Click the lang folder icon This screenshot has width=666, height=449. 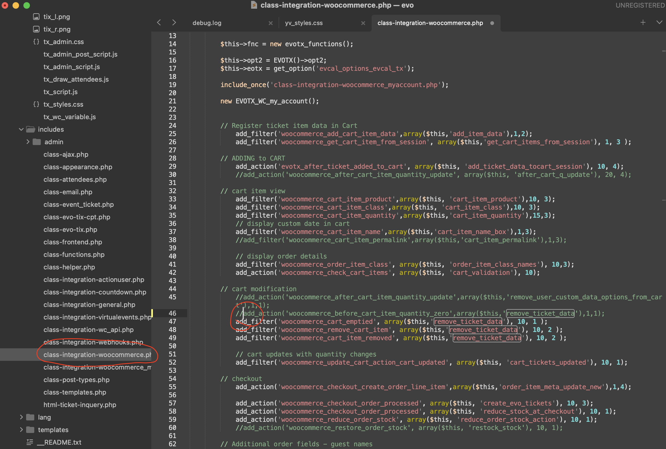(x=30, y=417)
